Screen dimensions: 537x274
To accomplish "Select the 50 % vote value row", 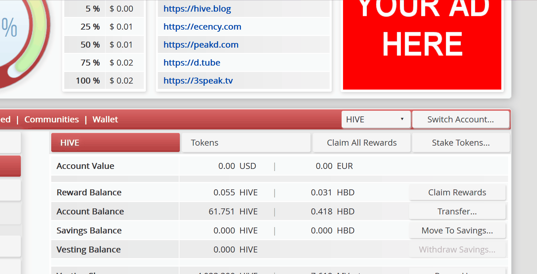I will tap(104, 45).
